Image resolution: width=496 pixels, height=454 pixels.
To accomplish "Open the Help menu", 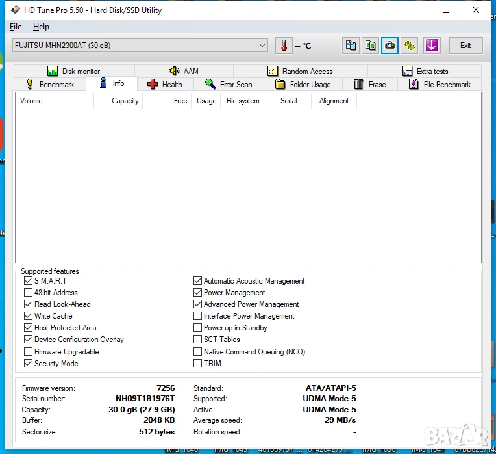I will tap(41, 27).
